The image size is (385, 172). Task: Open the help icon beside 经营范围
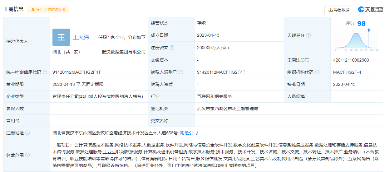coord(27,155)
